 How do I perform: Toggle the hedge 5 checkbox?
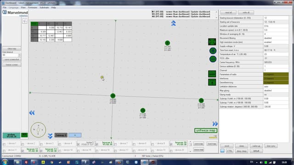click(x=79, y=144)
